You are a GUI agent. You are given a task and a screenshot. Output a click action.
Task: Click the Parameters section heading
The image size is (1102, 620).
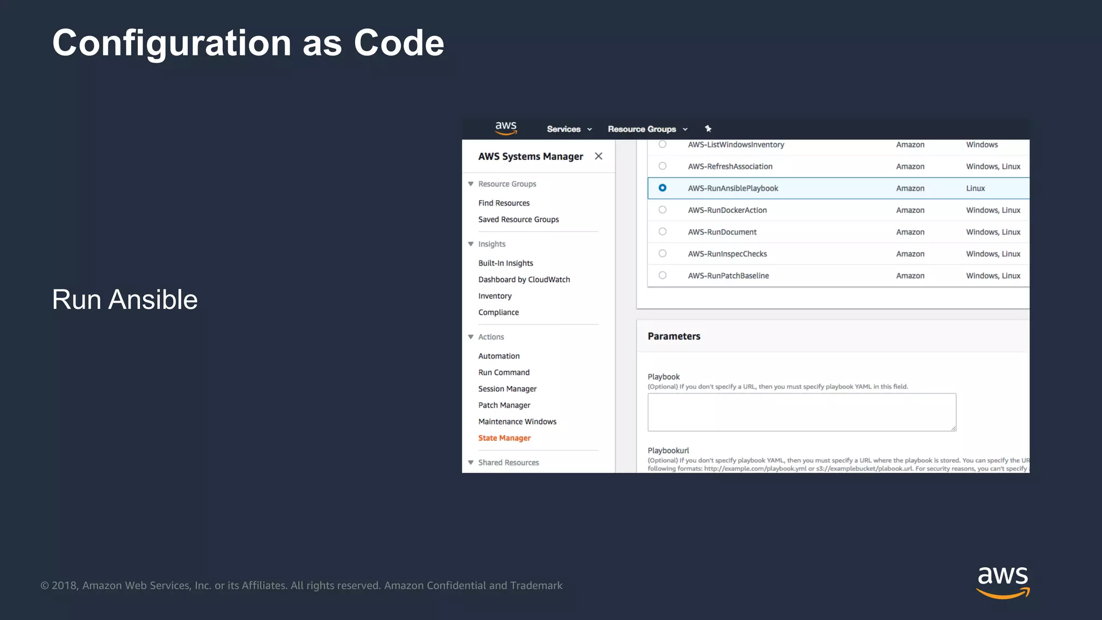coord(674,336)
